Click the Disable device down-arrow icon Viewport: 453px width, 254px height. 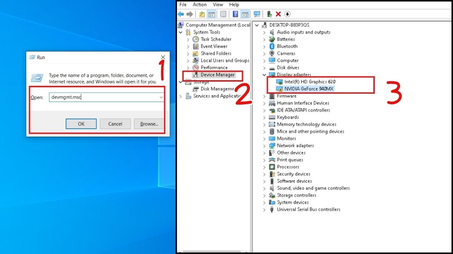click(287, 14)
